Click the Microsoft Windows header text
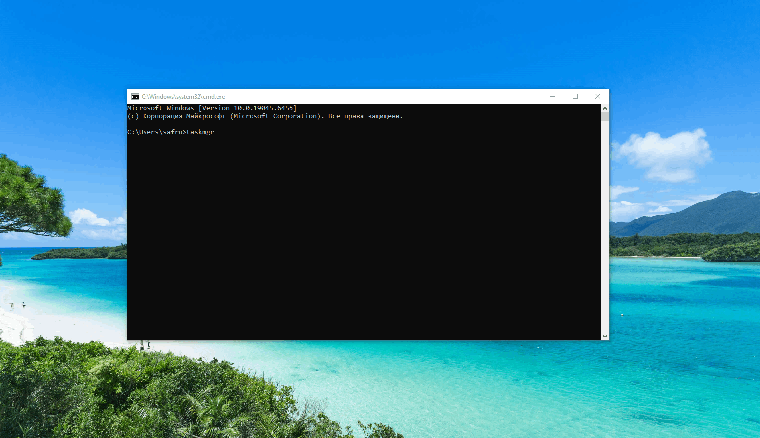 coord(161,108)
